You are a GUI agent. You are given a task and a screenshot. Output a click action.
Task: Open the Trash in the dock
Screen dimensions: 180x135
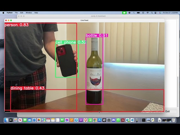click(174, 120)
